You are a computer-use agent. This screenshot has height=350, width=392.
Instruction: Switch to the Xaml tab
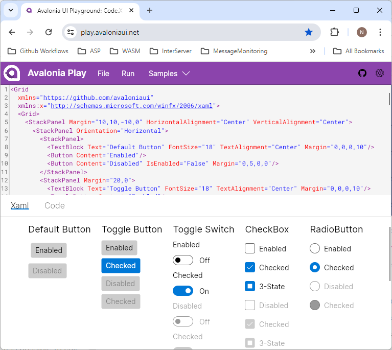click(x=20, y=205)
